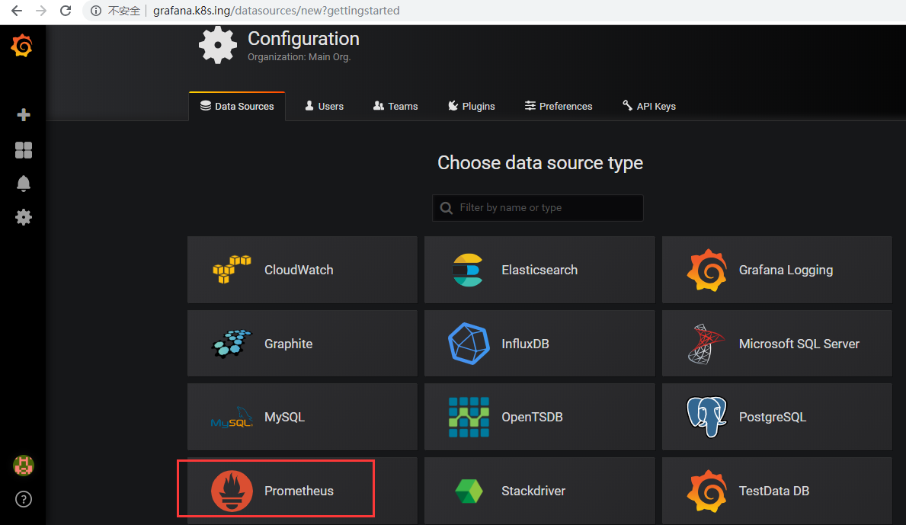Click the site info insecure icon
906x525 pixels.
(97, 11)
